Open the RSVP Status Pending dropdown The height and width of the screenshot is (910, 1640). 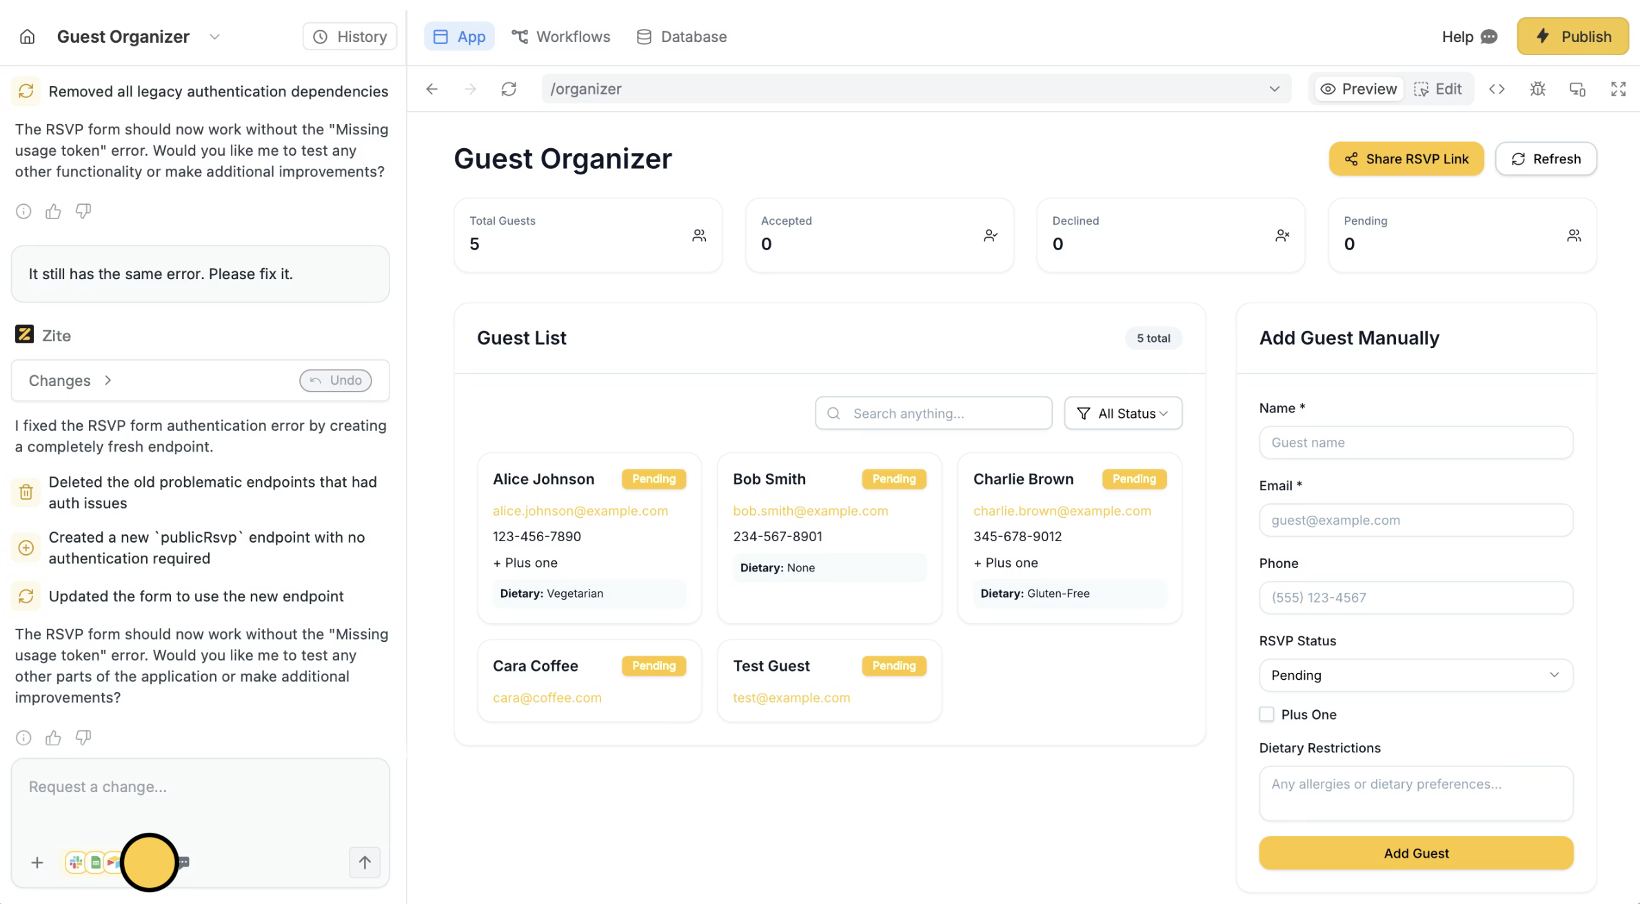1415,675
